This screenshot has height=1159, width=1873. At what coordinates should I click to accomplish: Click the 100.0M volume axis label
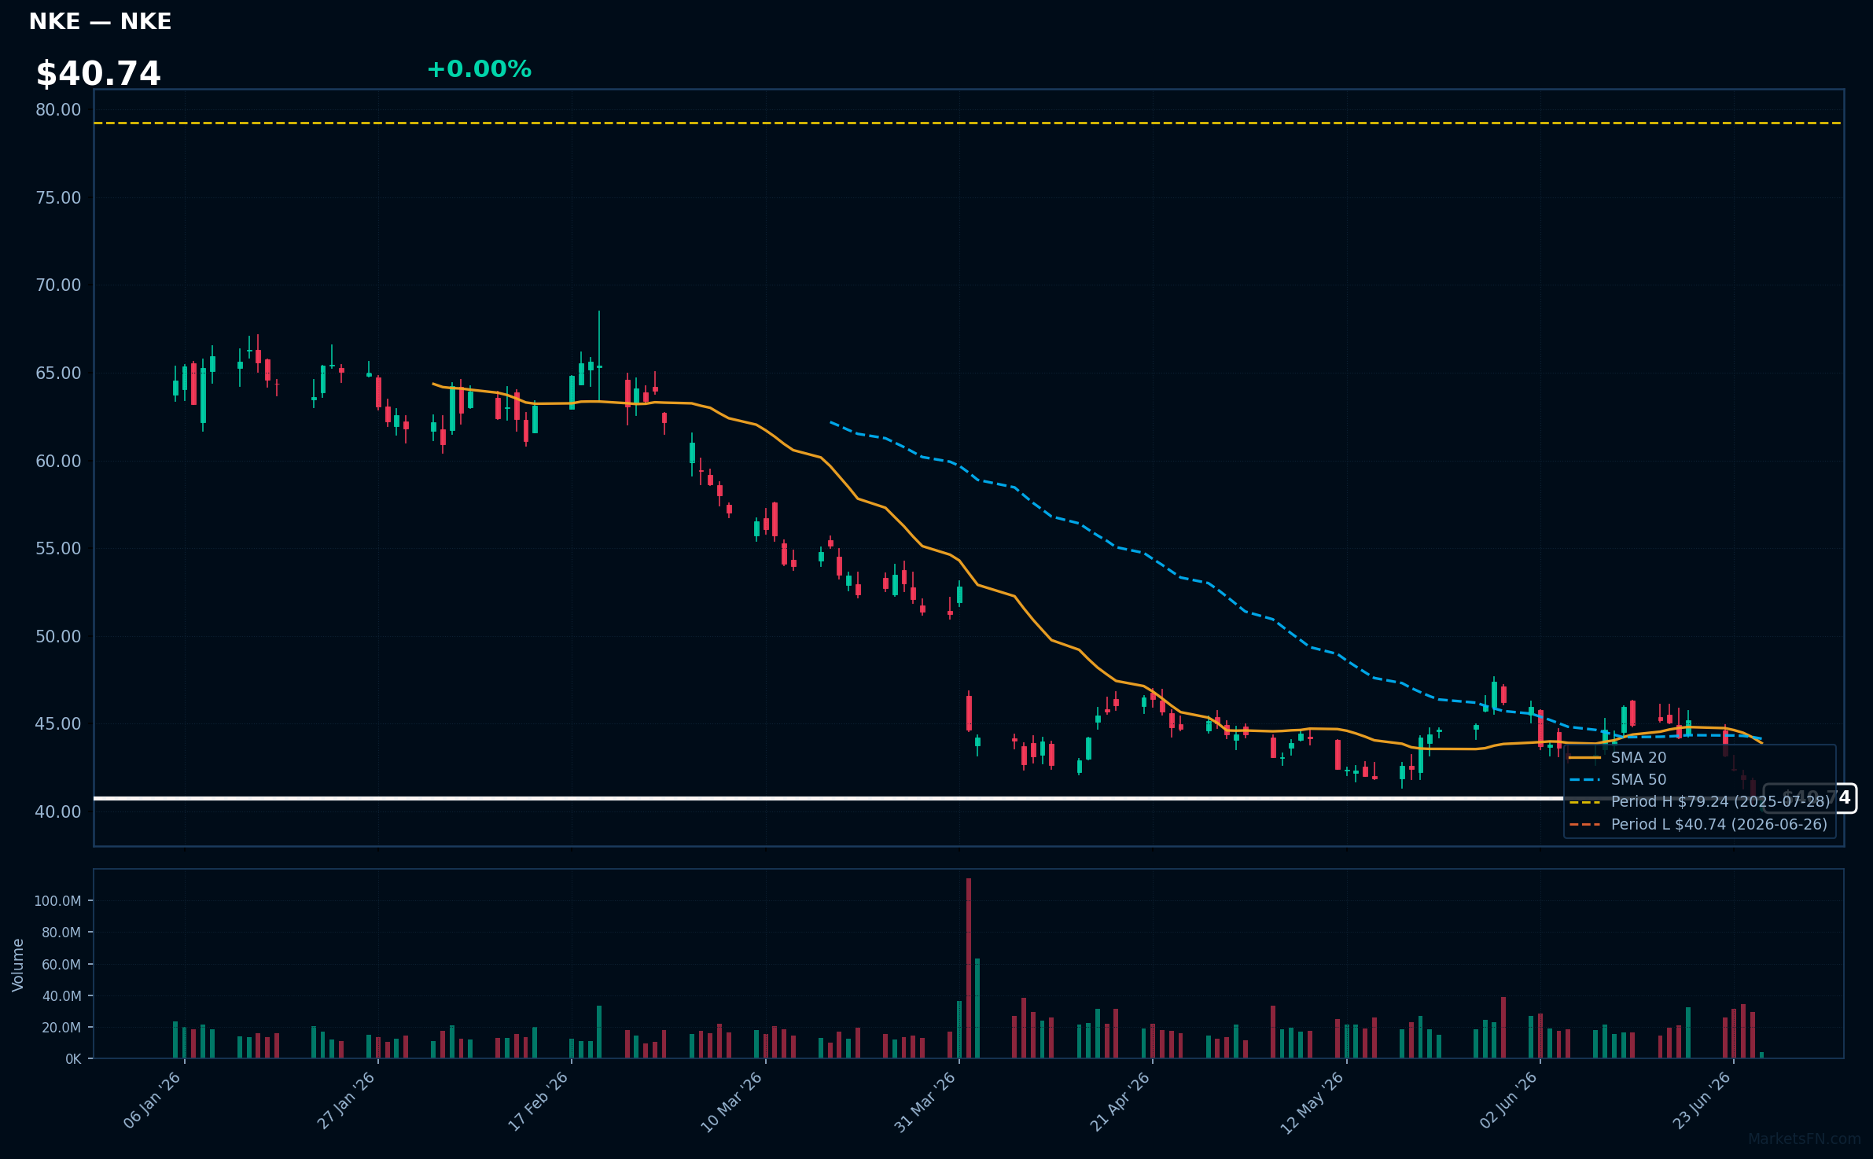tap(57, 901)
